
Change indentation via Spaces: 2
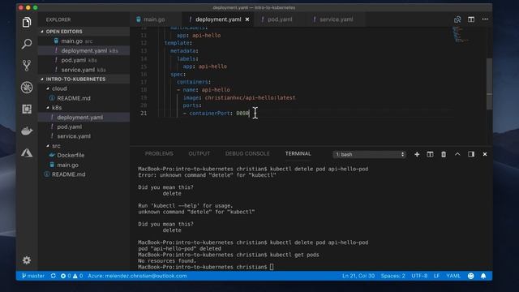pyautogui.click(x=392, y=276)
